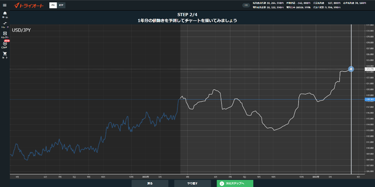375x187 pixels.
Task: Click the USD/JPY pair label
Action: pyautogui.click(x=21, y=30)
